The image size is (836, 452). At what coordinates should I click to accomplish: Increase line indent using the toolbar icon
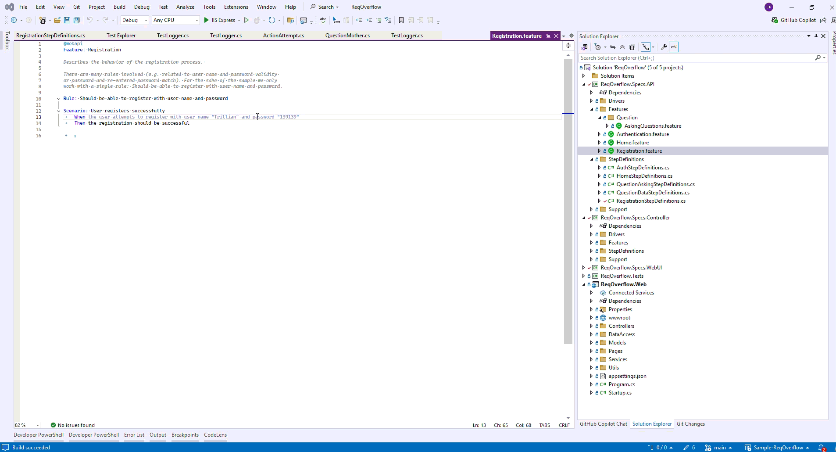coord(369,20)
